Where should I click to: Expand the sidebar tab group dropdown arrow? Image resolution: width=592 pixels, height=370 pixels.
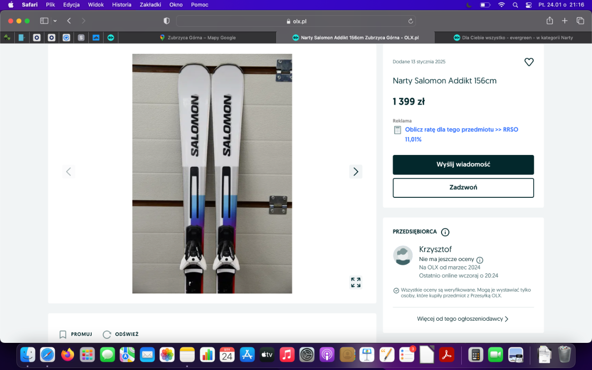coord(55,21)
